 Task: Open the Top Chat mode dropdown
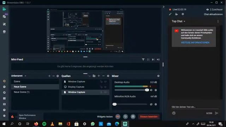178,21
